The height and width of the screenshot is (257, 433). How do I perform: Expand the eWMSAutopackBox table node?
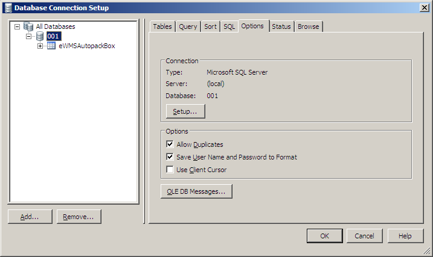tap(40, 46)
